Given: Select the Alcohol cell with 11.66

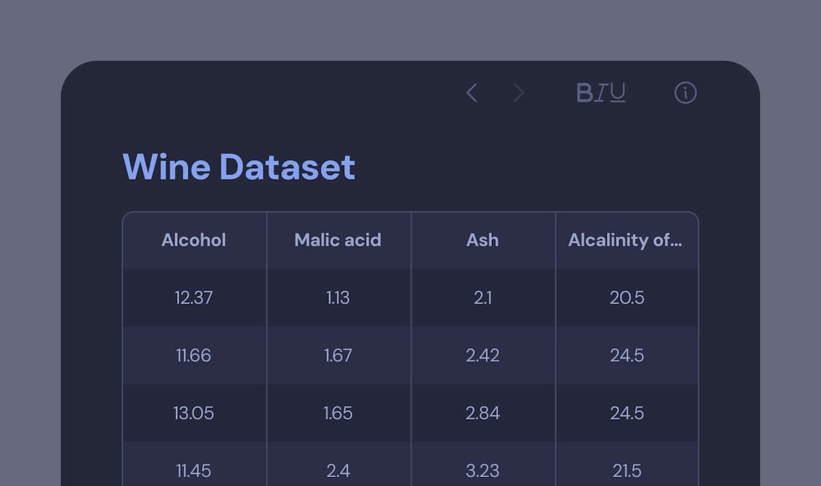Looking at the screenshot, I should [194, 355].
